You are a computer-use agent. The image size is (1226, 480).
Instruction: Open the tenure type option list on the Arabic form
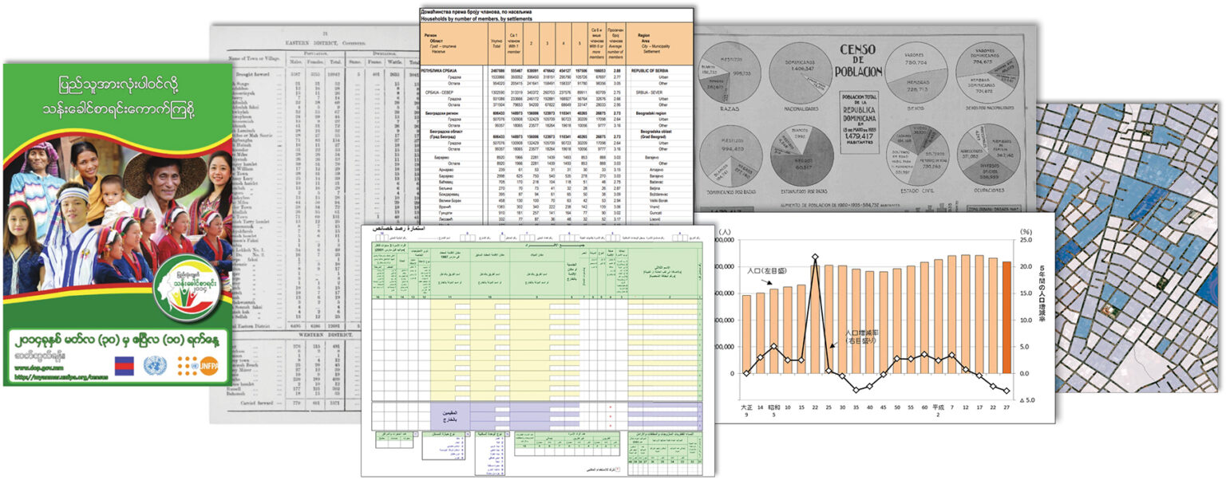[x=445, y=434]
